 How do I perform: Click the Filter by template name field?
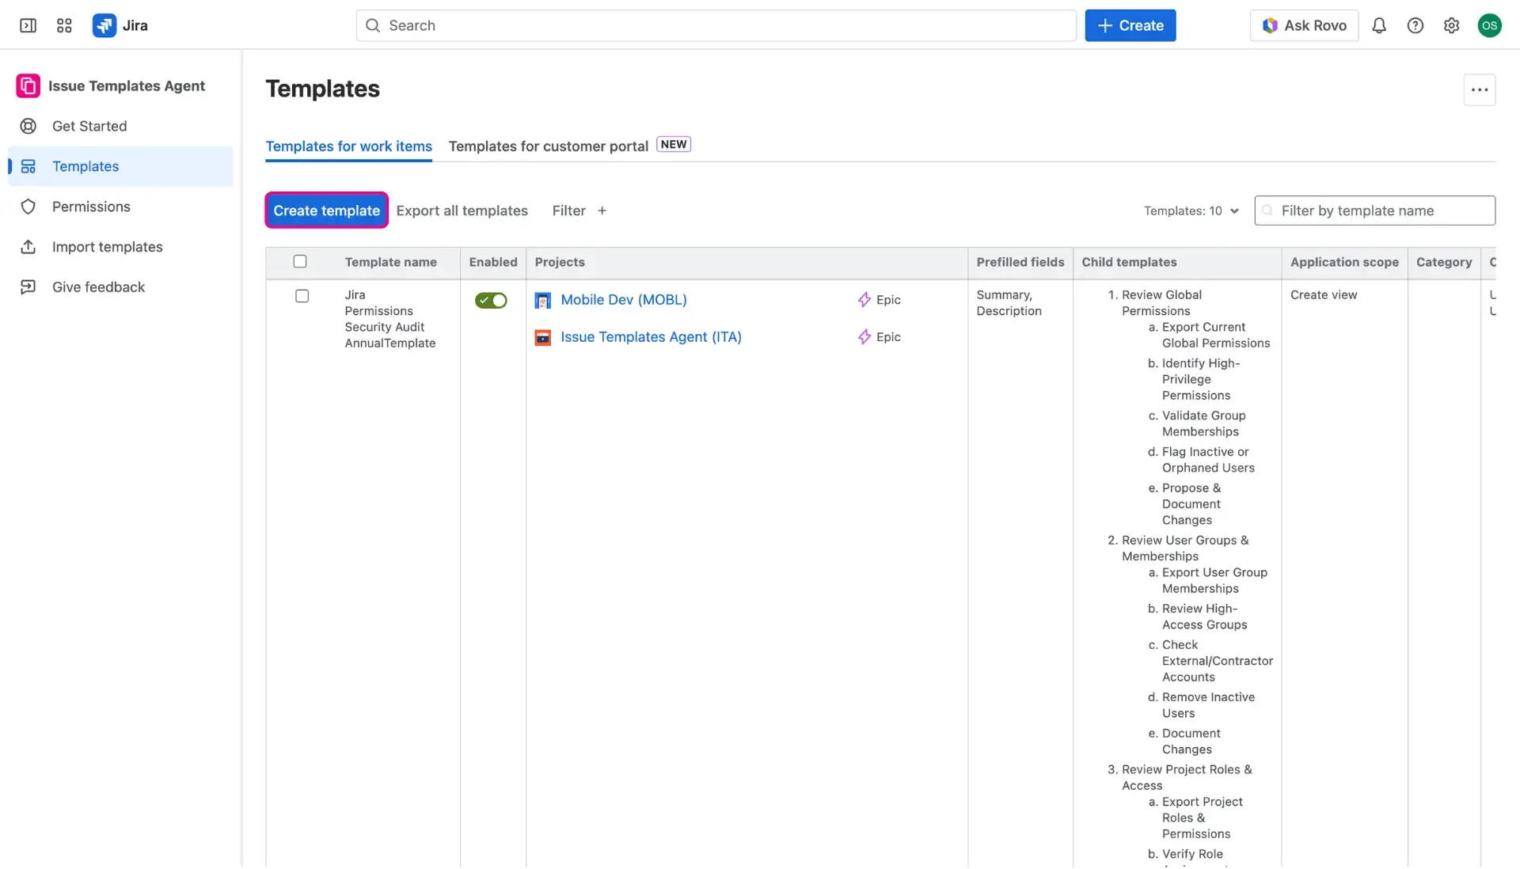(x=1374, y=211)
